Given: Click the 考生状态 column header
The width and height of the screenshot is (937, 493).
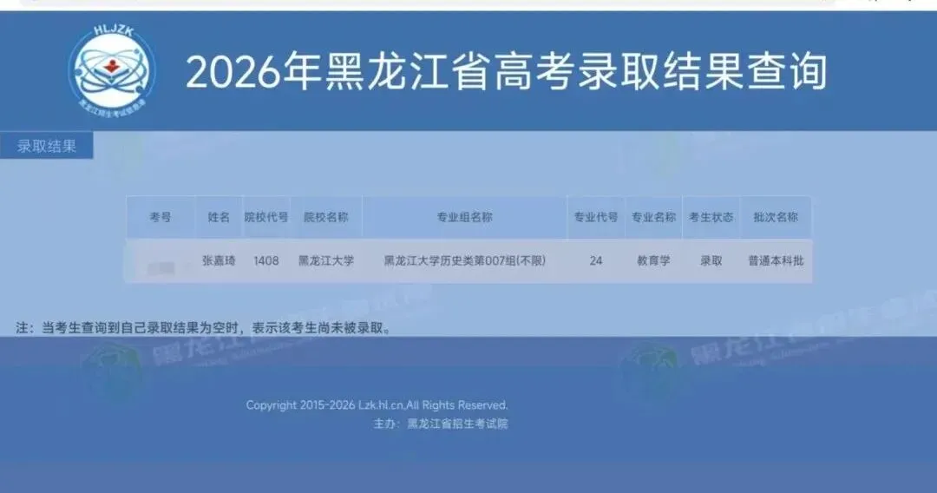Looking at the screenshot, I should coord(711,217).
